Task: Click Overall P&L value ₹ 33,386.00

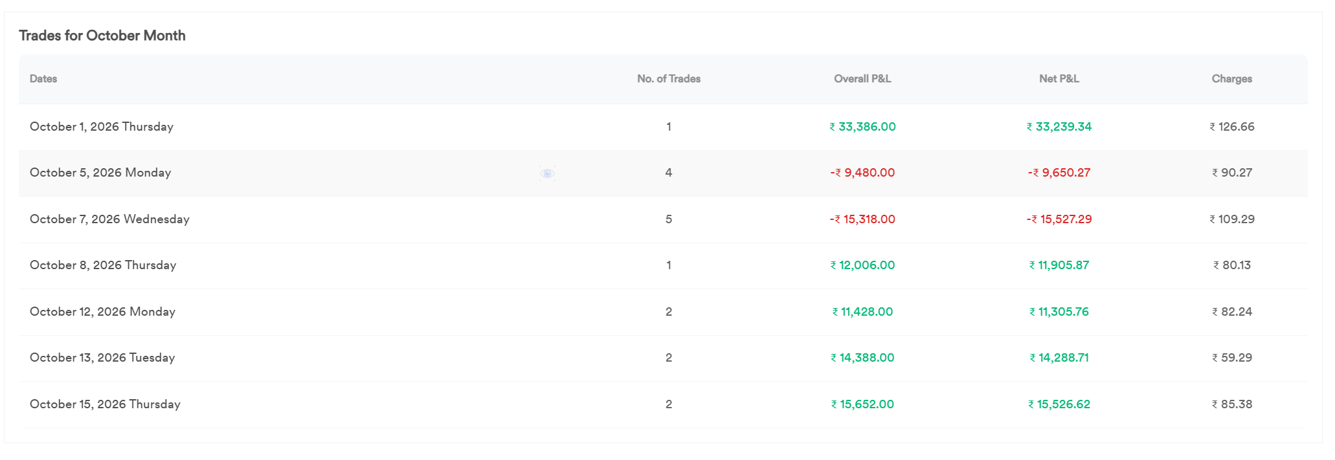Action: 862,127
